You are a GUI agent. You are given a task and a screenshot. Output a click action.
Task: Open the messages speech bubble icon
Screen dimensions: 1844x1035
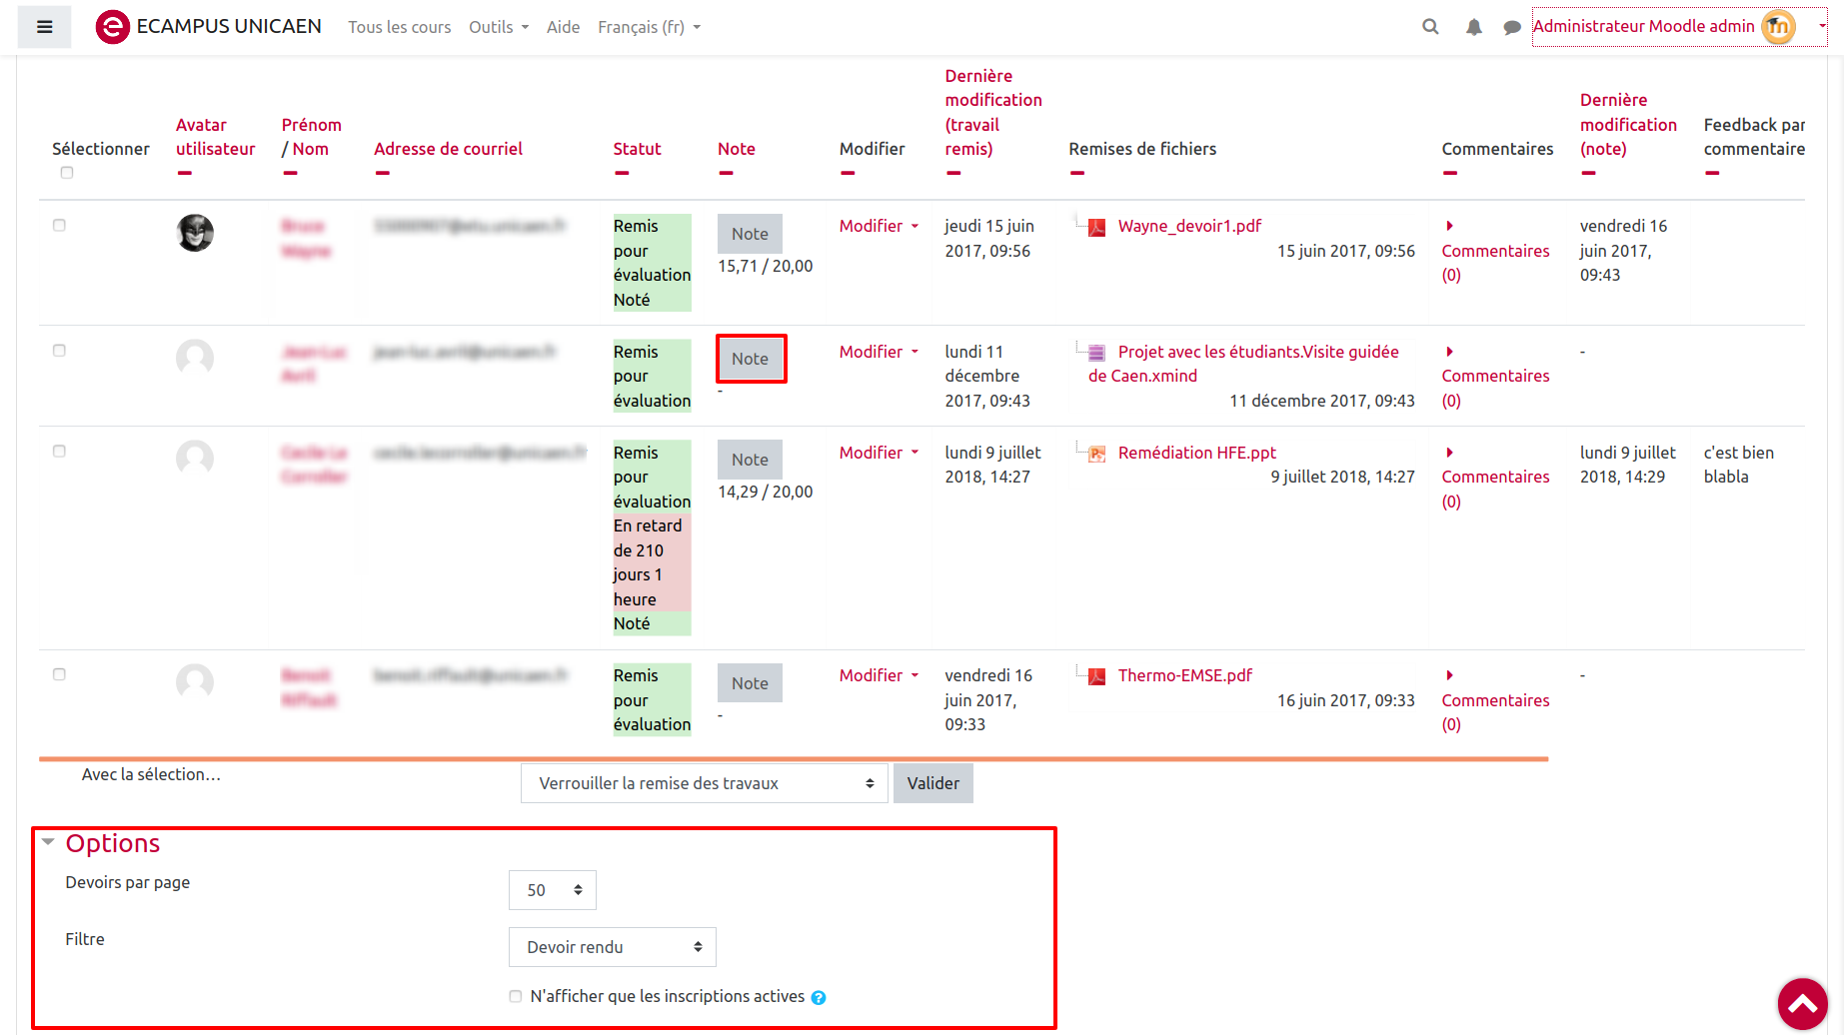[x=1511, y=27]
